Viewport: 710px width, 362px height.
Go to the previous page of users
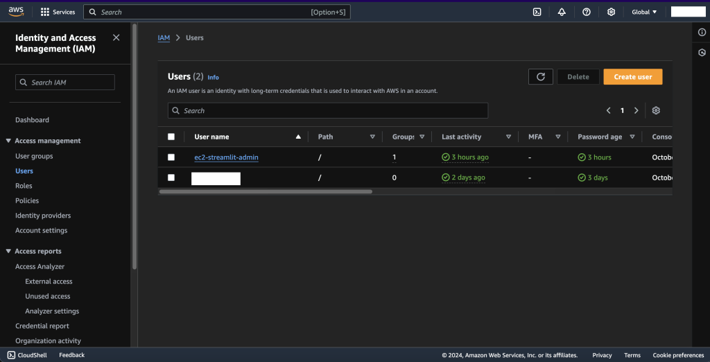pyautogui.click(x=609, y=110)
